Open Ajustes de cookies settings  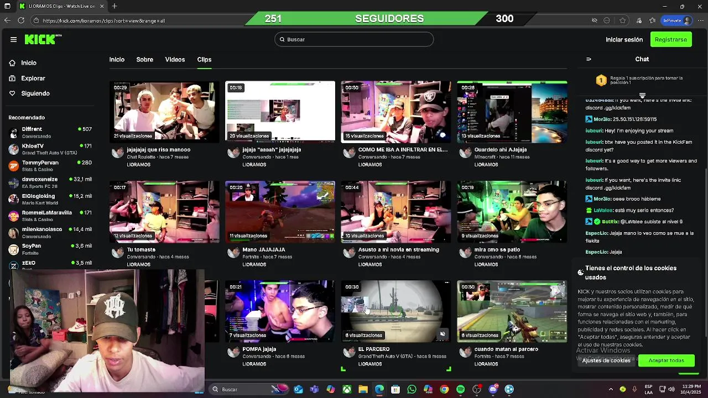click(x=606, y=360)
